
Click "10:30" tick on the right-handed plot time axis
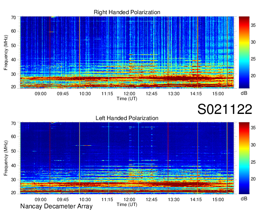[85, 94]
